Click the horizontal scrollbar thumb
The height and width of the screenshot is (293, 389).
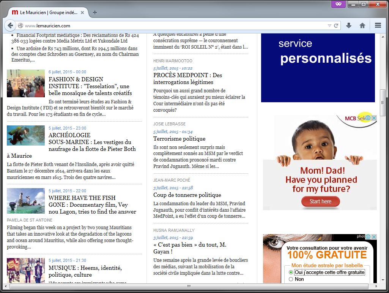click(189, 286)
